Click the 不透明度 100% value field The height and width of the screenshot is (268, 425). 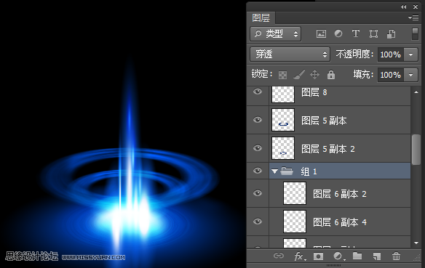(391, 54)
